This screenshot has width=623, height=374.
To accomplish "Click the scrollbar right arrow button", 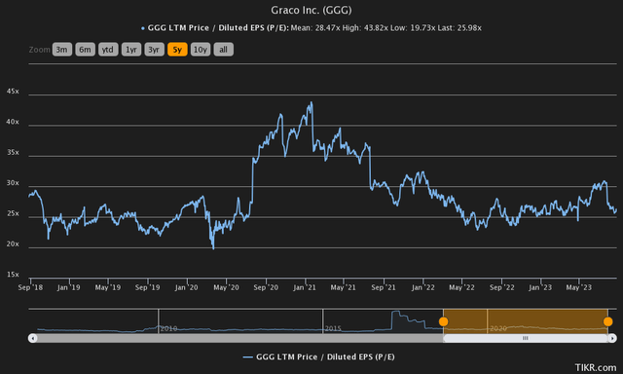I will pos(612,338).
